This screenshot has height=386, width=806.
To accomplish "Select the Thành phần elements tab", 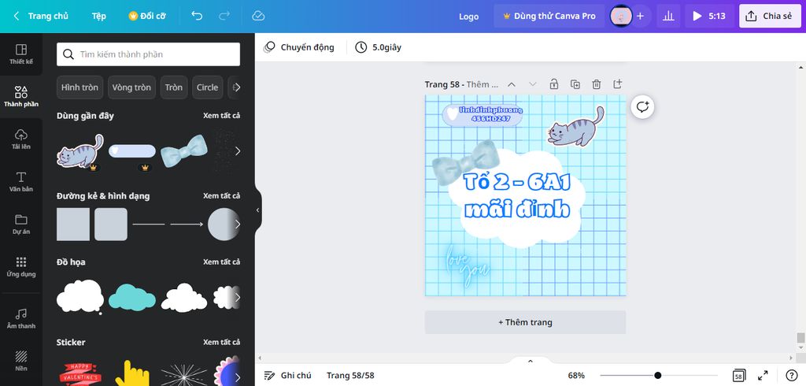I will (21, 97).
